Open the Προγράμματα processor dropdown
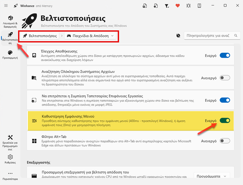The height and width of the screenshot is (185, 243). (212, 176)
